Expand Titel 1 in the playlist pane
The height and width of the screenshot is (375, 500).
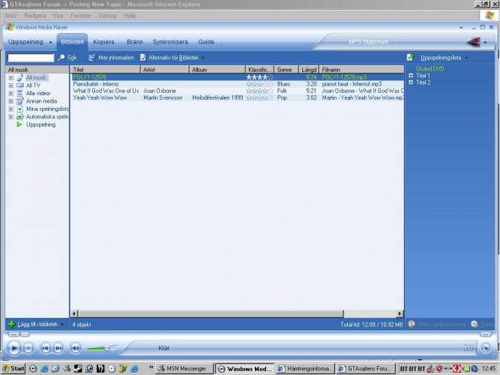click(x=411, y=76)
